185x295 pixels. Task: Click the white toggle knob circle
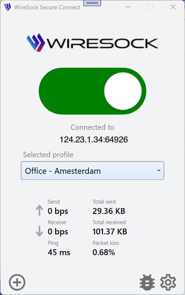pyautogui.click(x=123, y=91)
